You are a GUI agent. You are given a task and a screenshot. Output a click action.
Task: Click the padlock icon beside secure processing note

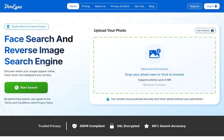tap(108, 99)
